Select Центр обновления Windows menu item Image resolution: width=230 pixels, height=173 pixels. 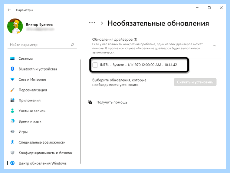(42, 163)
